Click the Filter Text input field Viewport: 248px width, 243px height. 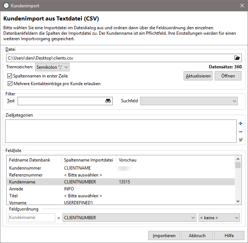pos(60,101)
